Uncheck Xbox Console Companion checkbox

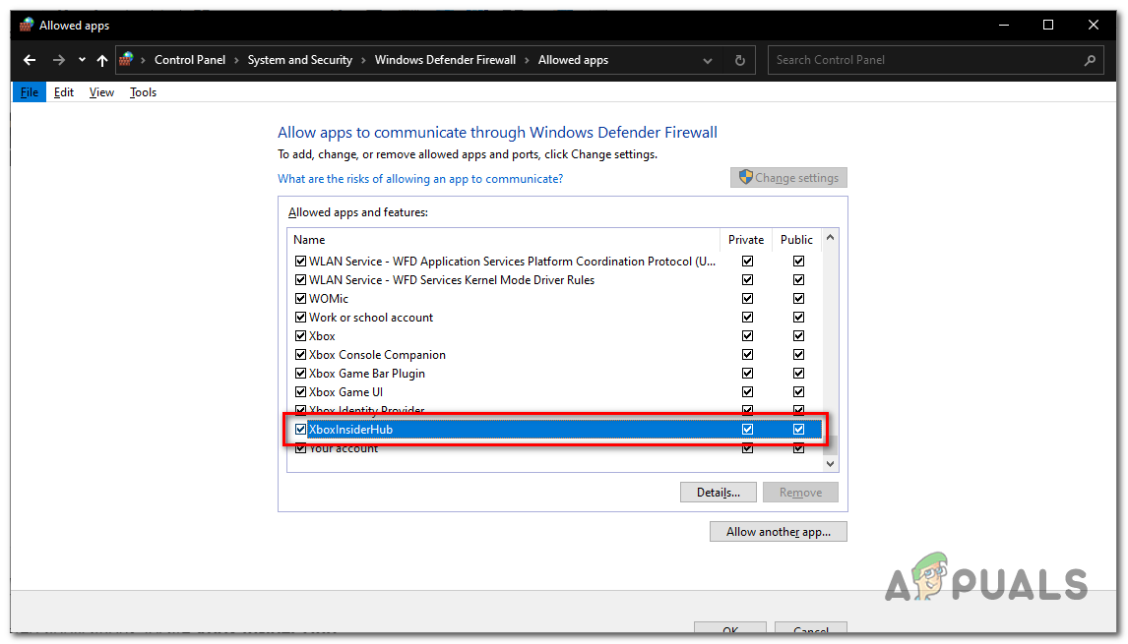pyautogui.click(x=301, y=354)
